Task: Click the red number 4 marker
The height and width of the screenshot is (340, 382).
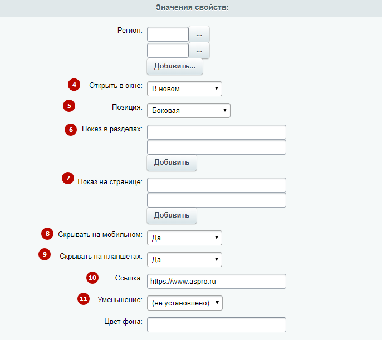Action: click(74, 85)
